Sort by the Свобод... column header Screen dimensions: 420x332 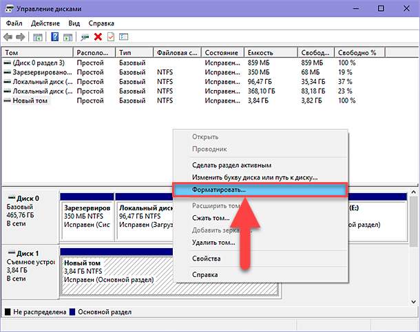coord(316,53)
